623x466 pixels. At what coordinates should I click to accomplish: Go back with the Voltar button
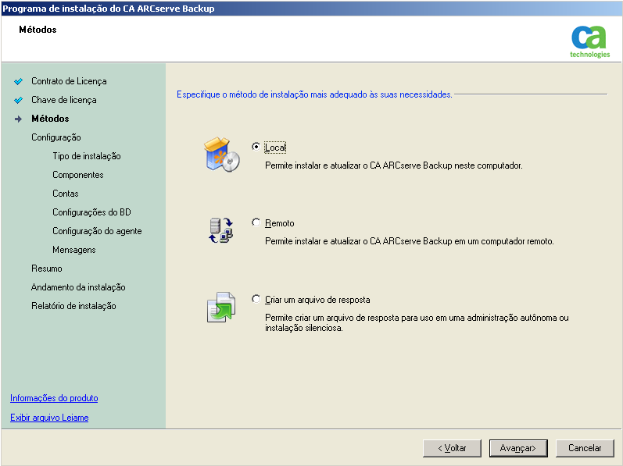click(452, 448)
